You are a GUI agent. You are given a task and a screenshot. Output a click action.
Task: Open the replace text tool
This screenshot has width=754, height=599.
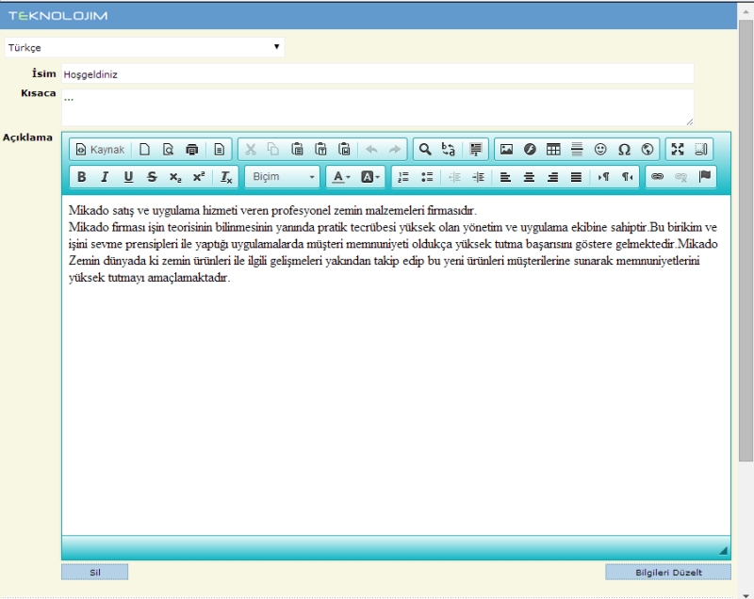coord(449,150)
